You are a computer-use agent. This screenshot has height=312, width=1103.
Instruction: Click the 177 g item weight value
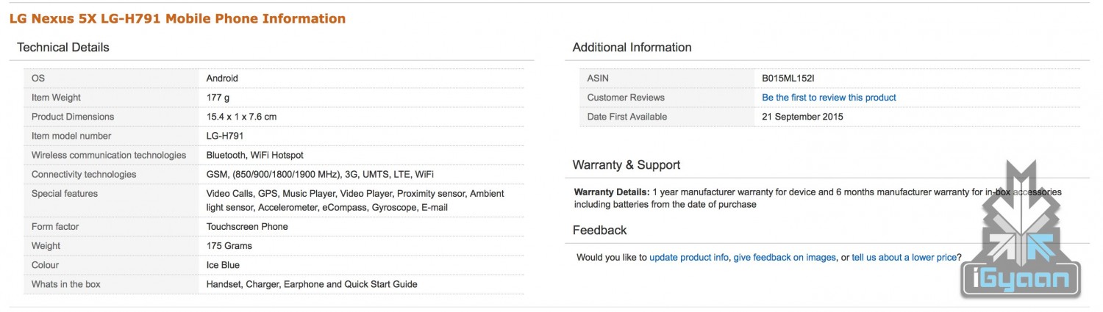219,98
